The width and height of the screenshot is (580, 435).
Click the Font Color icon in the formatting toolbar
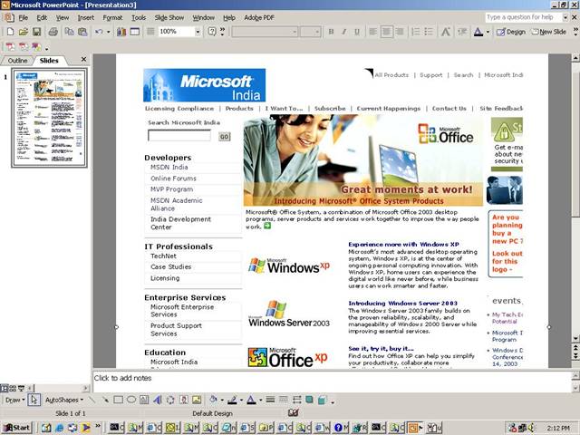tap(478, 32)
